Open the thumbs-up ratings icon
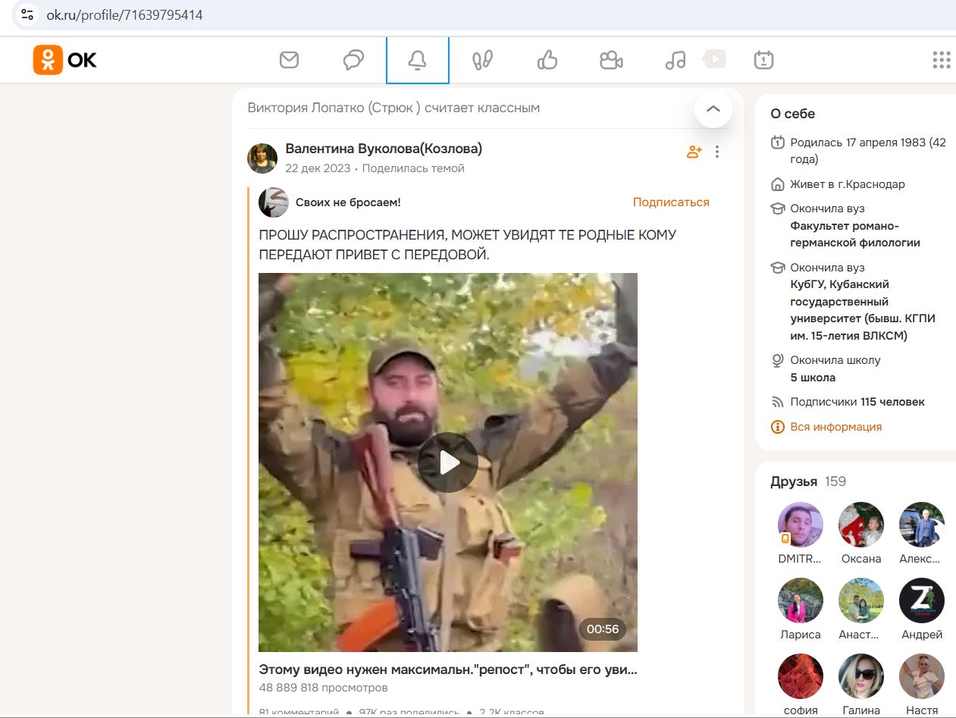The width and height of the screenshot is (956, 718). 547,60
